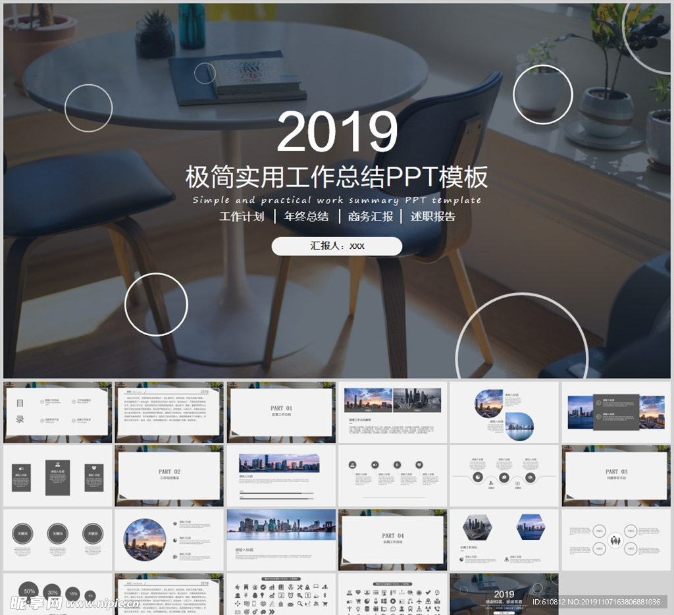Viewport: 674px width, 615px height.
Task: Open the PART 03 section slide thumbnail
Action: pyautogui.click(x=616, y=475)
